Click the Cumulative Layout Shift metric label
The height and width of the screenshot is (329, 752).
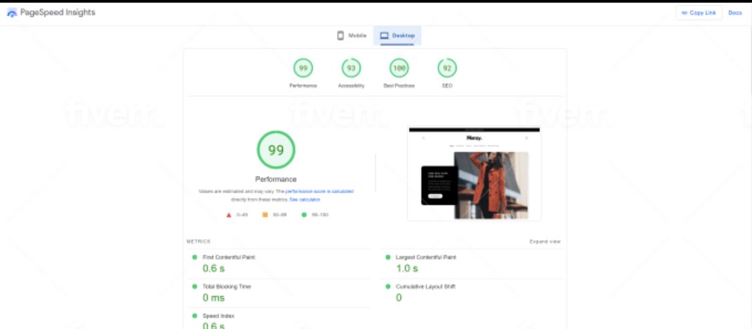[x=425, y=287]
